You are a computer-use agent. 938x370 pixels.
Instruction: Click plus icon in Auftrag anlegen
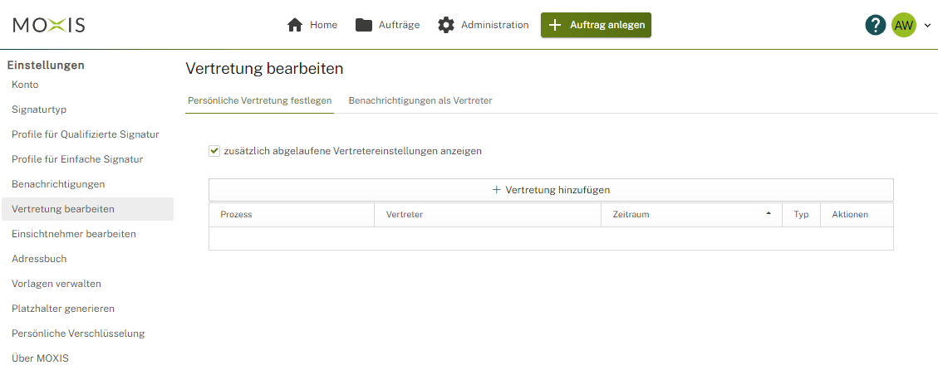tap(555, 25)
